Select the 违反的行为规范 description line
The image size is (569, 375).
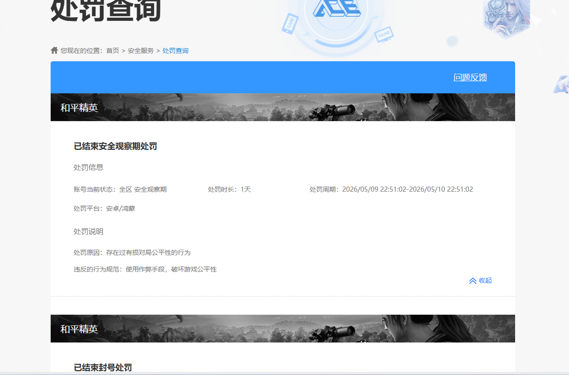pos(145,269)
